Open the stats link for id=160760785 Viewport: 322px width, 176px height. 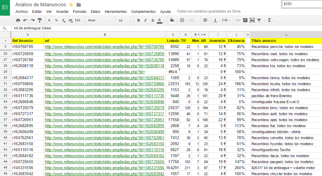coord(104,47)
